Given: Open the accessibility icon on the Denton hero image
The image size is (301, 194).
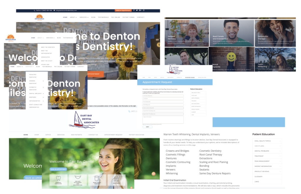Looking at the screenshot, I should (x=158, y=45).
